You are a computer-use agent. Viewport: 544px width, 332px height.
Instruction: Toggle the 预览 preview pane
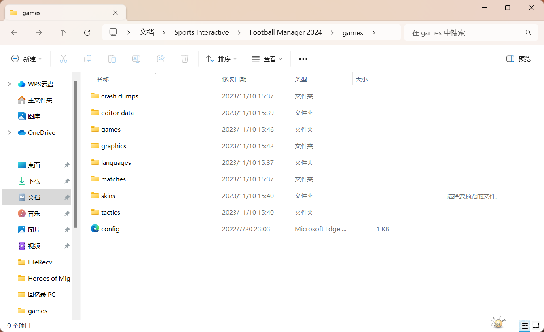coord(519,59)
